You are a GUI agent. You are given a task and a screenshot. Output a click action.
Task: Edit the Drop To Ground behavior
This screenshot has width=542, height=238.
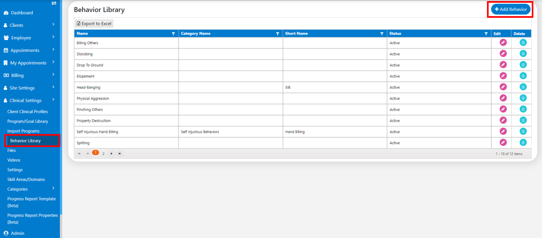pyautogui.click(x=503, y=65)
